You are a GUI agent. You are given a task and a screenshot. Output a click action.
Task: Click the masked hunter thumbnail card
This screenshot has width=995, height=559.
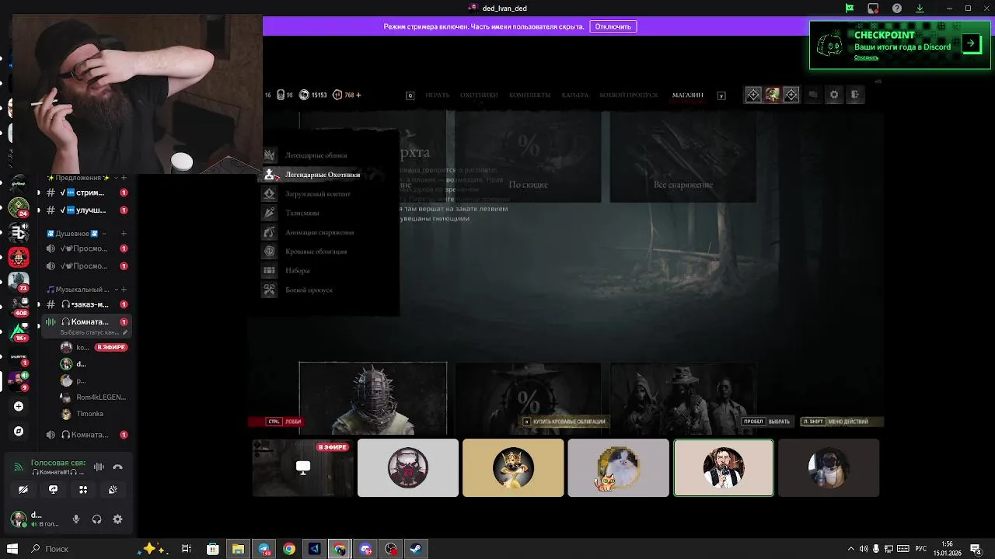(373, 398)
